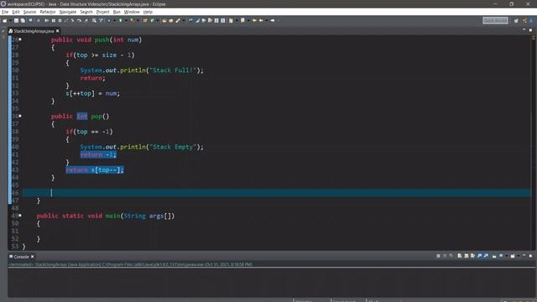Click the s[++top] = num line

click(92, 93)
